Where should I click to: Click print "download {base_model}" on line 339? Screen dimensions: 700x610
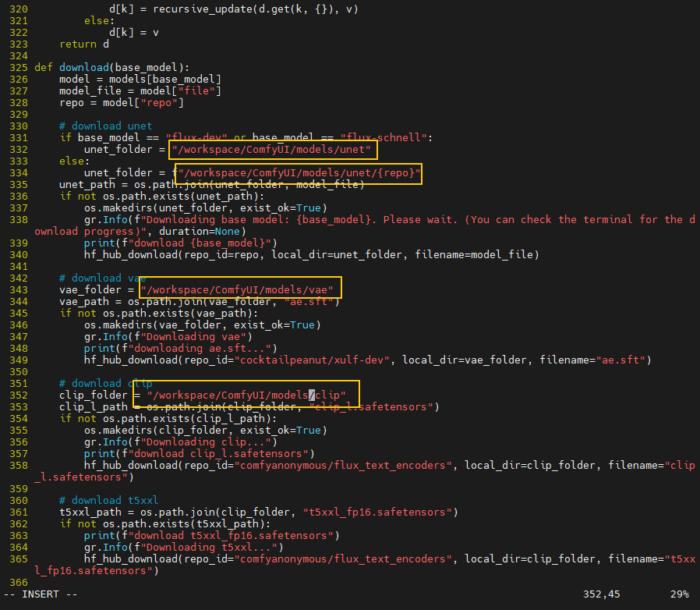pyautogui.click(x=181, y=243)
